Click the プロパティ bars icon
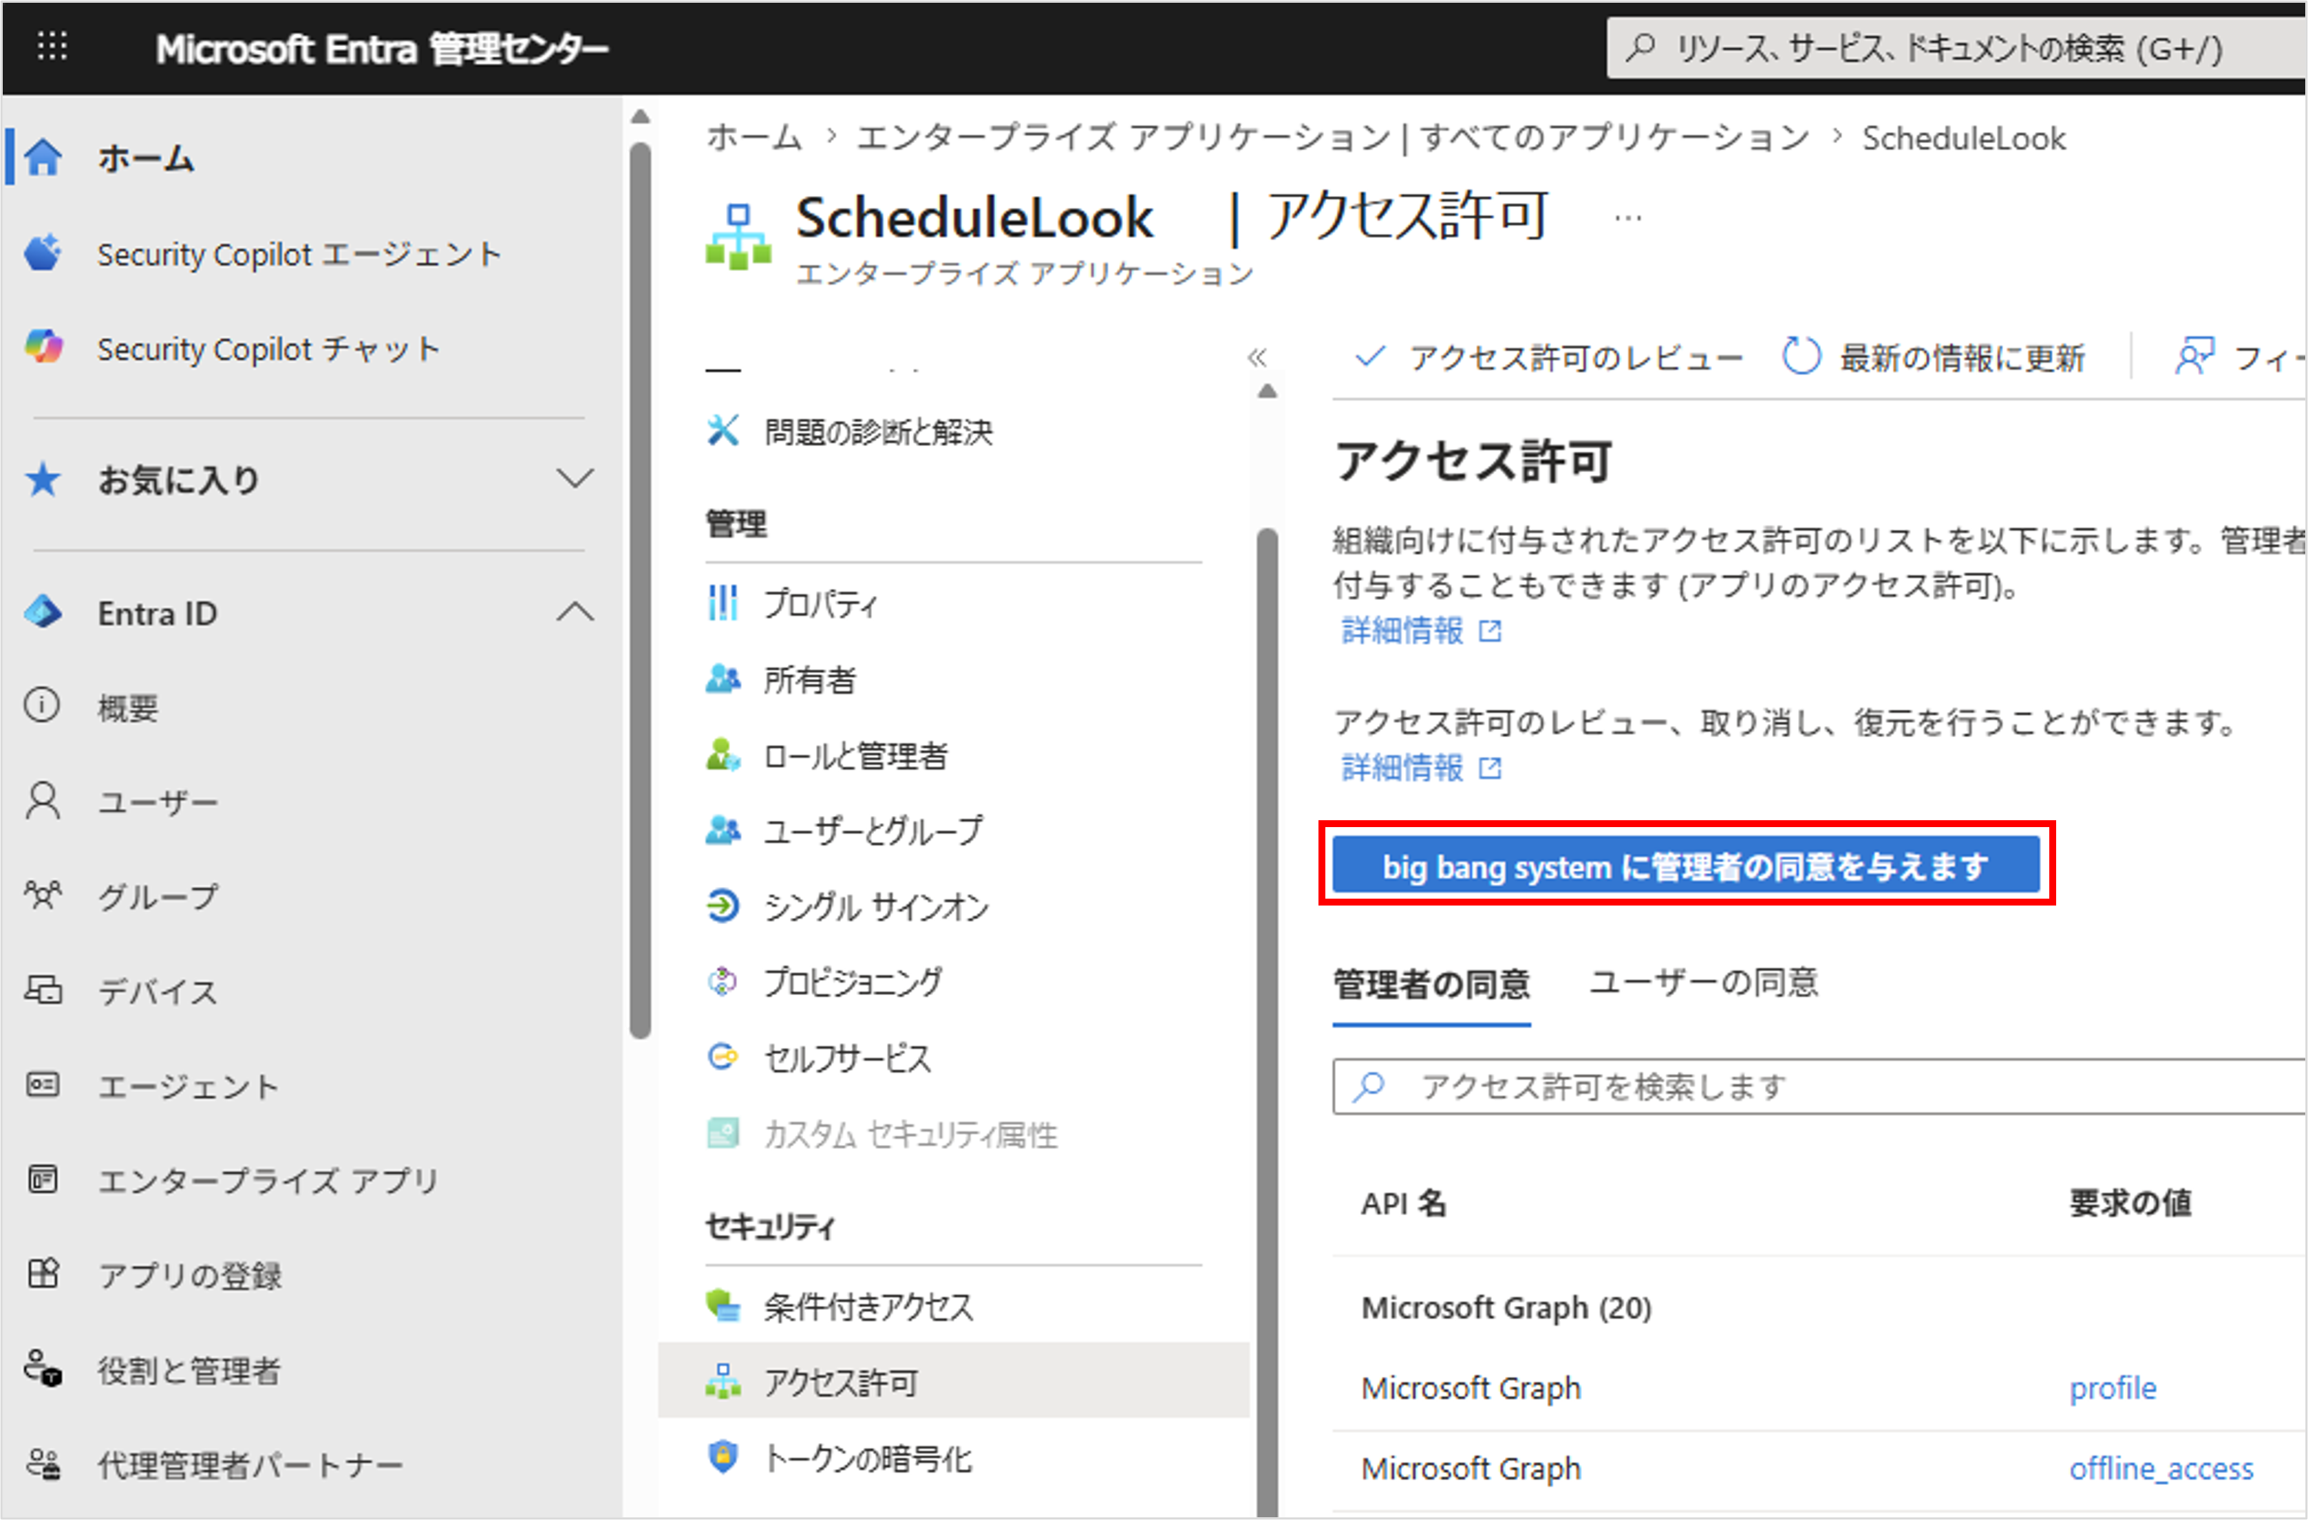 [723, 602]
